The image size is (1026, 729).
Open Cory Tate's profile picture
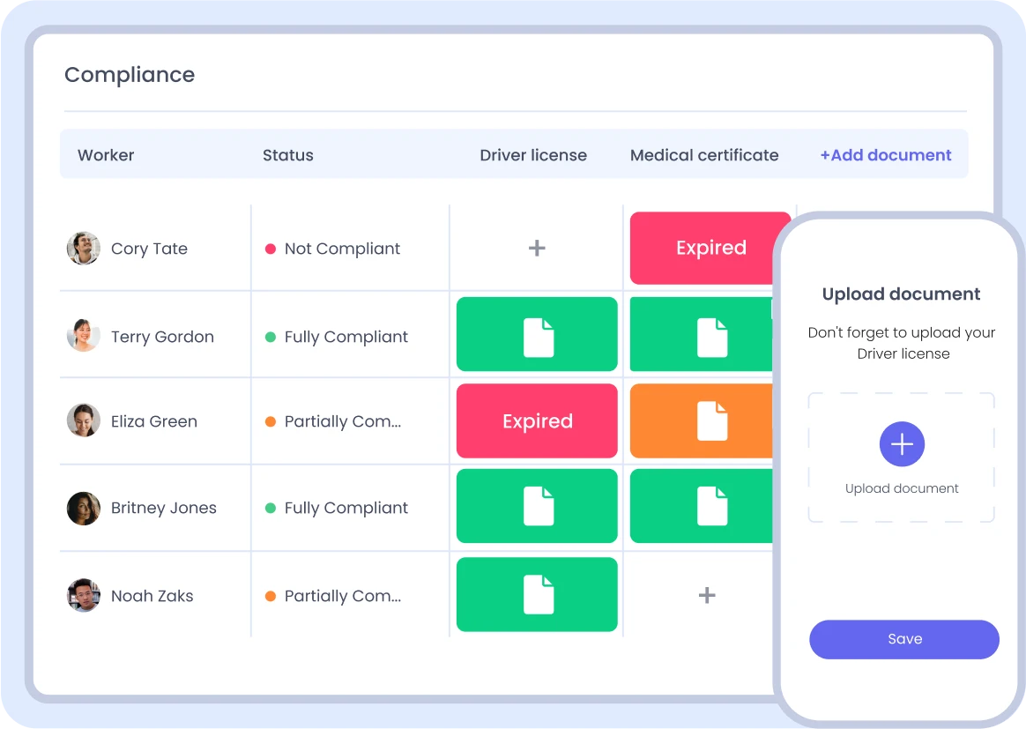point(83,248)
